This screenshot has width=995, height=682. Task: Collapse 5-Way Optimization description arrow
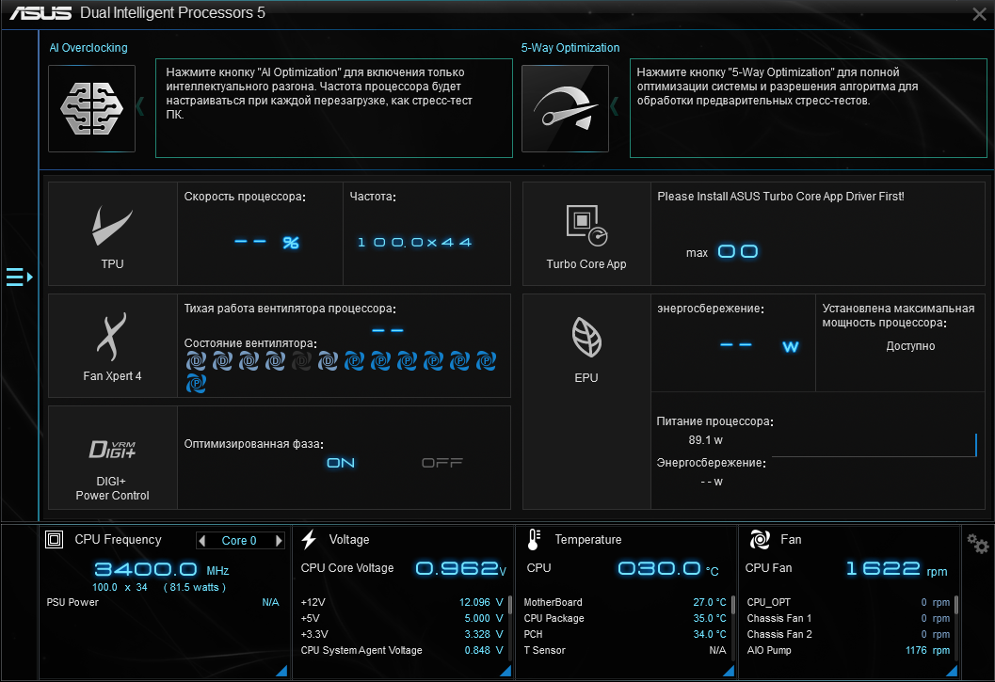[x=615, y=106]
